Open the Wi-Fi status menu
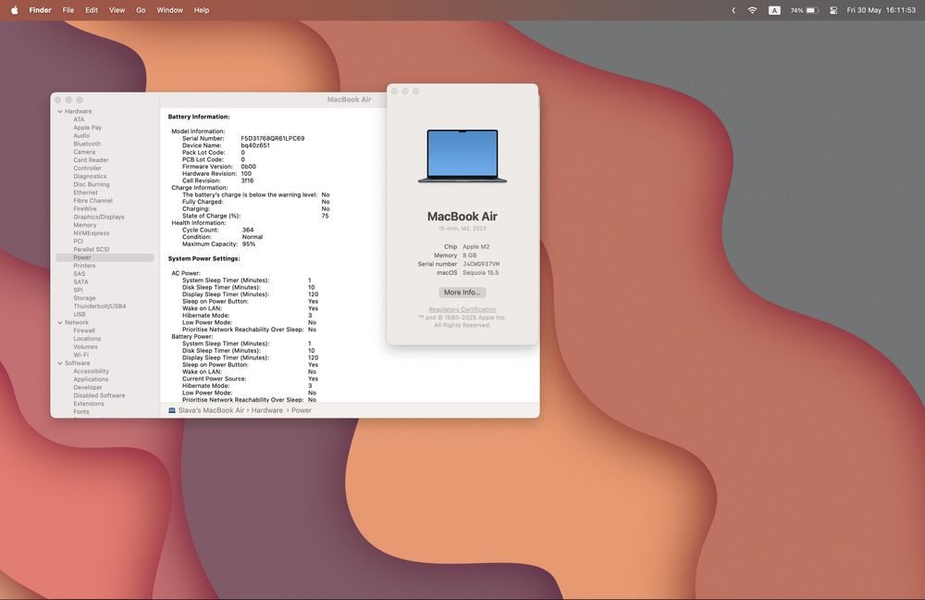 point(752,10)
